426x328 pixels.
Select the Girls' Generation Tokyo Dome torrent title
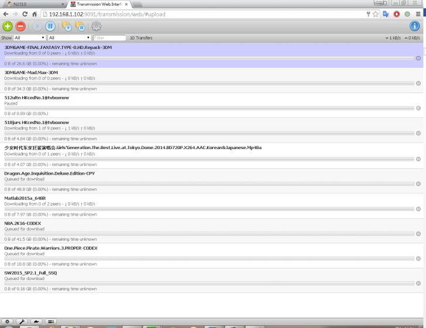[x=133, y=147]
